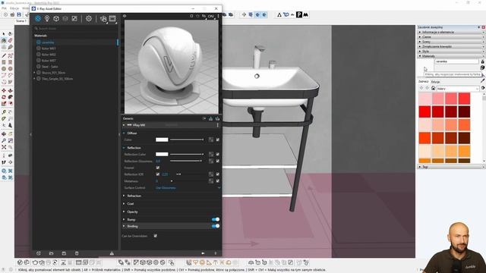Select the SketchUp Select arrow tool
The image size is (486, 273).
click(x=4, y=33)
